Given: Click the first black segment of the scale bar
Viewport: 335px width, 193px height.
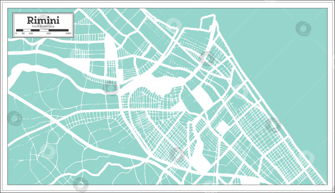Looking at the screenshot, I should coord(19,30).
